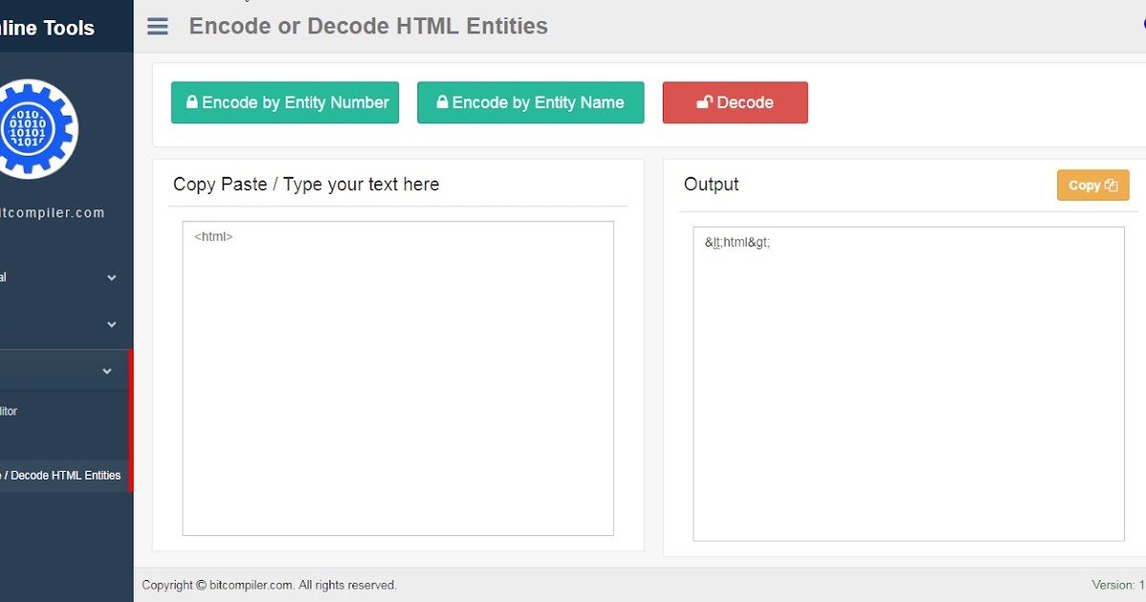Select the encoded output text area
1146x602 pixels.
click(908, 382)
